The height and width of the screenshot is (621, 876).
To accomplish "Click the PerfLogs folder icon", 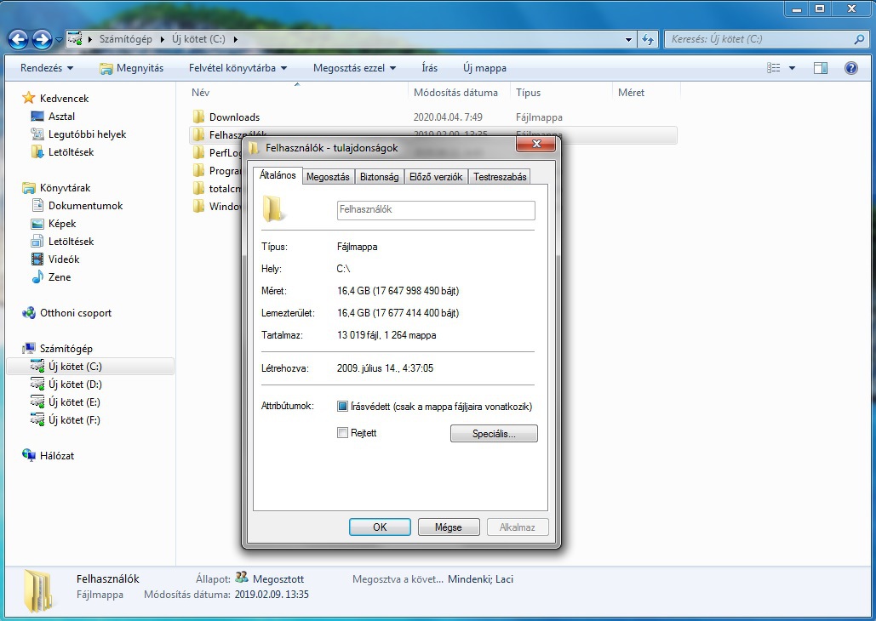I will click(x=198, y=152).
